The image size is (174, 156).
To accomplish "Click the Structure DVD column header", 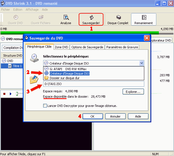I will (x=12, y=56).
